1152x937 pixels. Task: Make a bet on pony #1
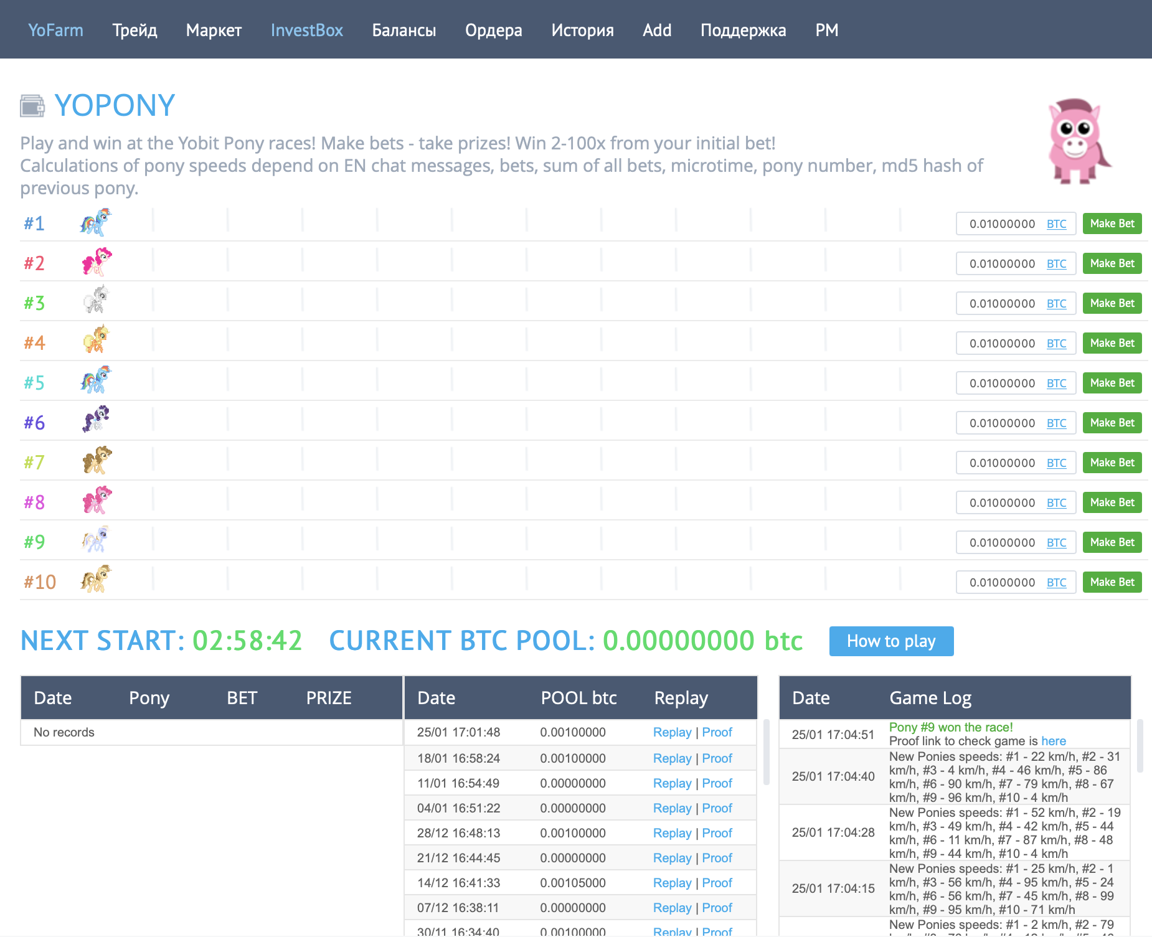(1112, 224)
